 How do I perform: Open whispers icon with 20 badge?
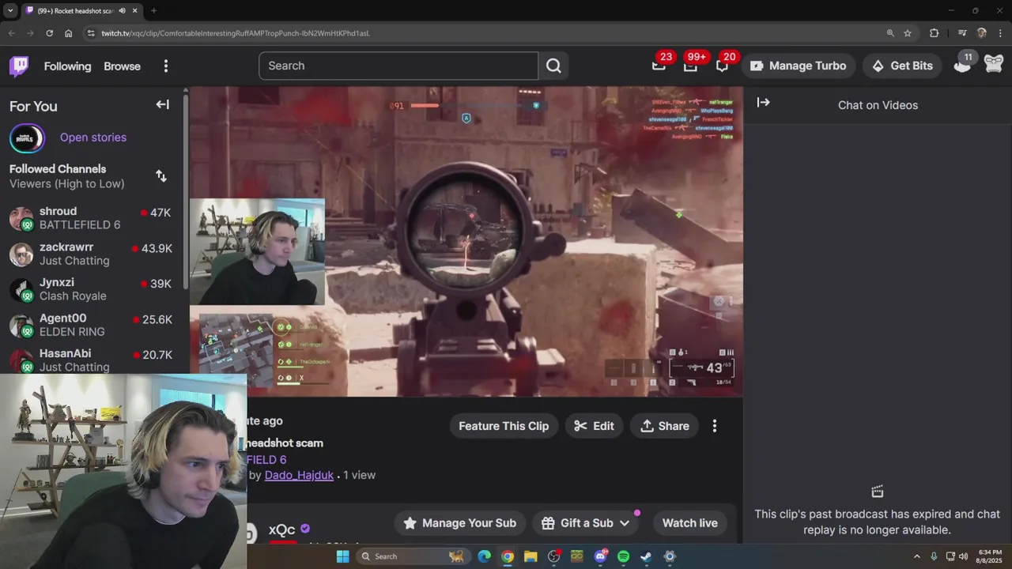pos(722,66)
